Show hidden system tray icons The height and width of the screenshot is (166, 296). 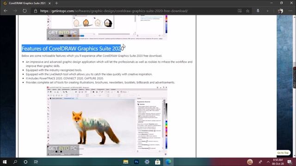(268, 162)
